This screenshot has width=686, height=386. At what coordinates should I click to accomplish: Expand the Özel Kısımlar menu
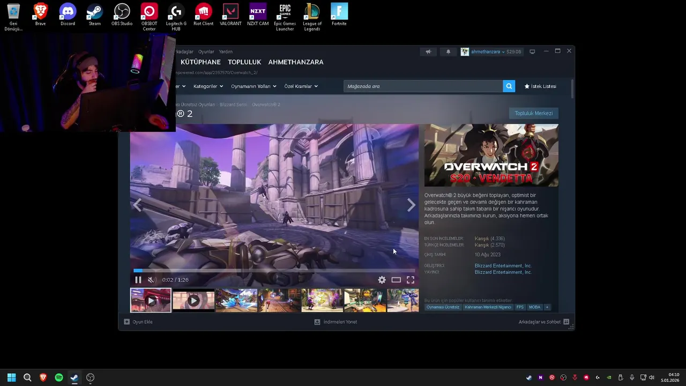tap(301, 86)
